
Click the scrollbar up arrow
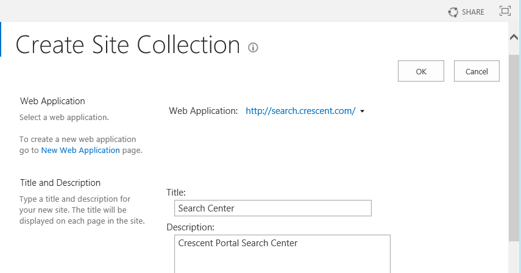pos(514,37)
